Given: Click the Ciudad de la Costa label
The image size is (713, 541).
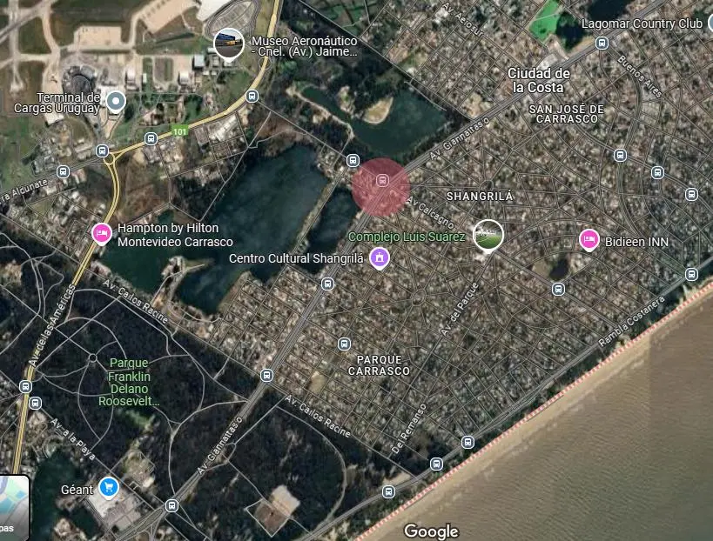Looking at the screenshot, I should 538,80.
